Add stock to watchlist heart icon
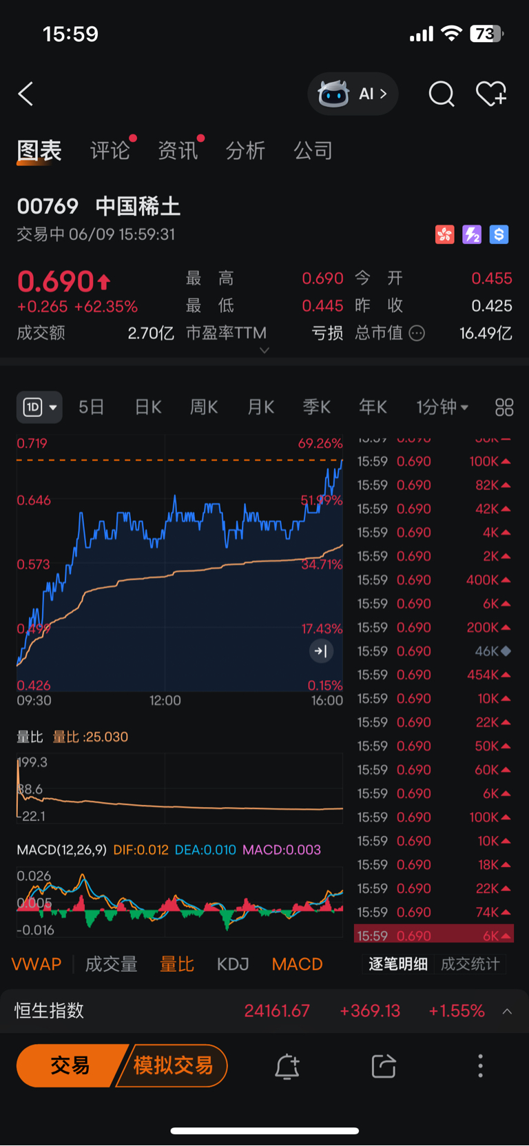This screenshot has width=529, height=1146. 491,94
